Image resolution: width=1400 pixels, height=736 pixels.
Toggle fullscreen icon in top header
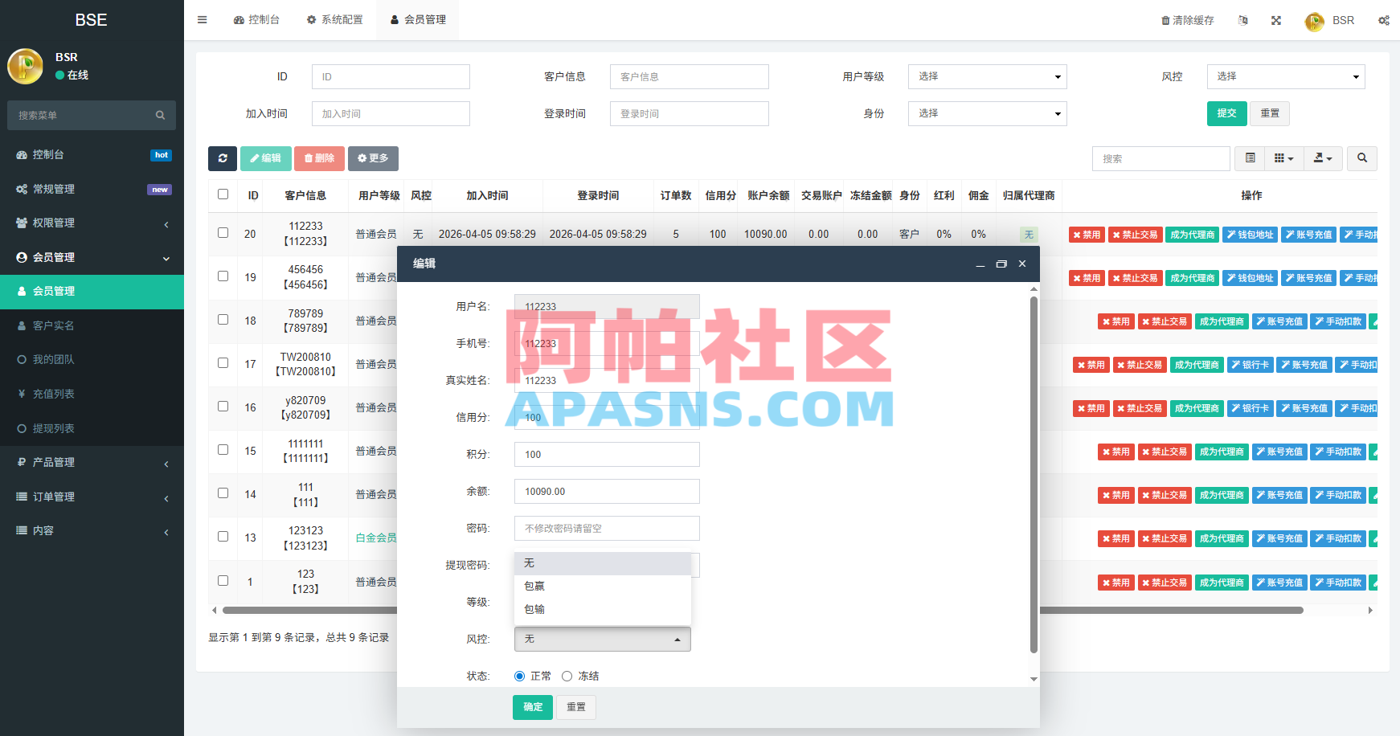[1276, 20]
